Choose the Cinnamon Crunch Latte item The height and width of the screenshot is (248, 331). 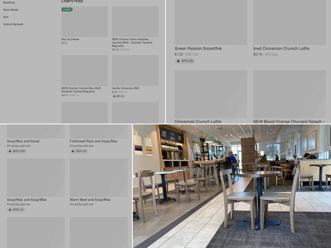tap(198, 122)
